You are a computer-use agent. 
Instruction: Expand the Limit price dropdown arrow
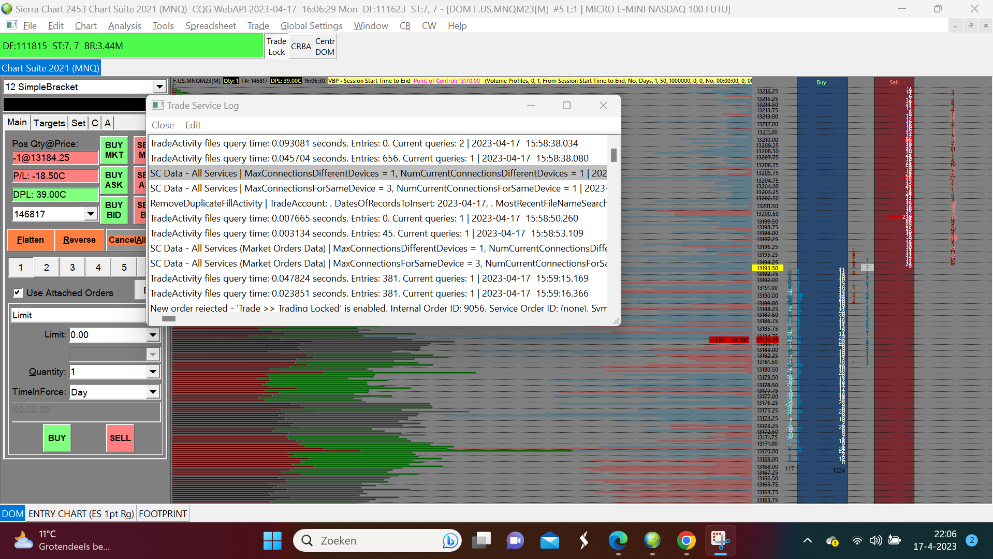(x=153, y=335)
